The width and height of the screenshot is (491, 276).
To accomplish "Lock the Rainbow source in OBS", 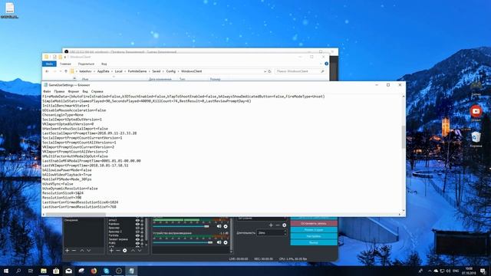I will tap(142, 224).
